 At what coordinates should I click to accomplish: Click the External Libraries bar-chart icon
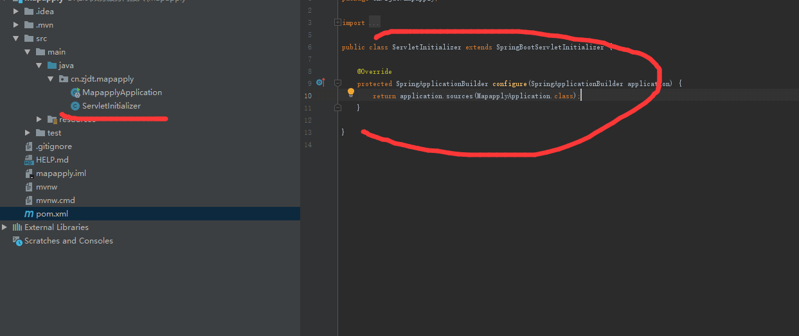tap(17, 227)
